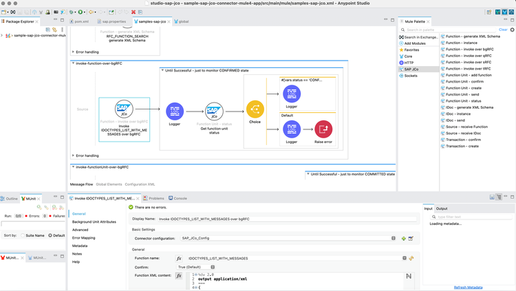Viewport: 516px width, 291px height.
Task: Click the Refresh Metadata link
Action: pyautogui.click(x=468, y=288)
